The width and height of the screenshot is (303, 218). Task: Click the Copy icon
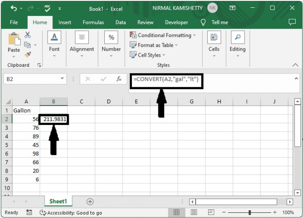click(27, 45)
